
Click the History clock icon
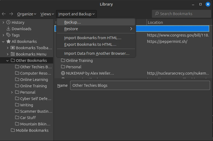pos(8,22)
